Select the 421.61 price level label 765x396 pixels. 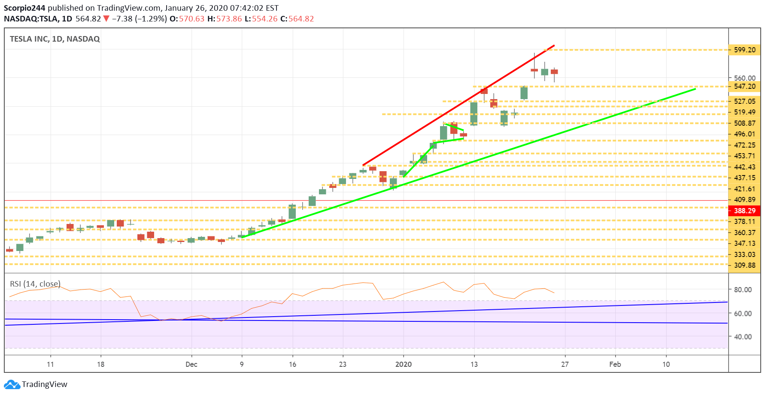click(744, 189)
